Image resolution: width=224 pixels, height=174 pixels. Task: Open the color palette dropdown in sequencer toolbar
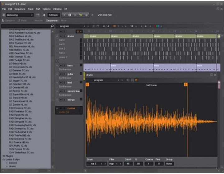(158, 26)
